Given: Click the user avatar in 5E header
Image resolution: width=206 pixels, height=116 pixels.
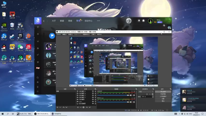Looking at the screenshot, I should (x=150, y=21).
